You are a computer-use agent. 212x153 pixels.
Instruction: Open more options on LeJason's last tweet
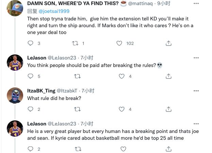pyautogui.click(x=196, y=124)
